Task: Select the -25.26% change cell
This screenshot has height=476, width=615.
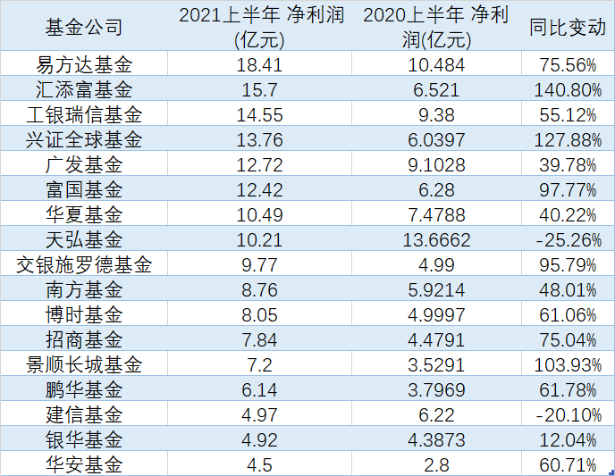Action: click(x=568, y=238)
